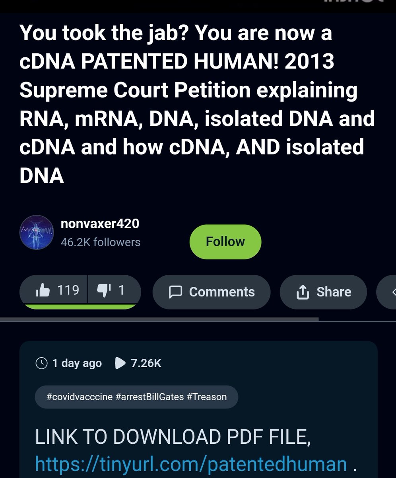Screen dimensions: 396x478
Task: Like the video with thumbs up
Action: 54,290
